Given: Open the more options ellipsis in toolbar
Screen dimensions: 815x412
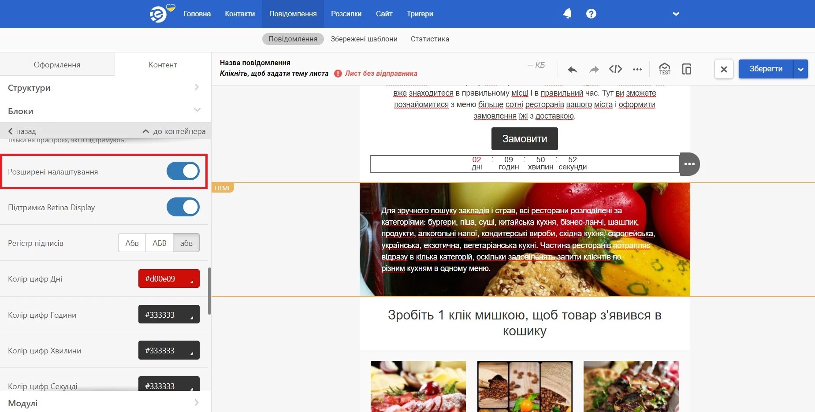Looking at the screenshot, I should coord(637,69).
